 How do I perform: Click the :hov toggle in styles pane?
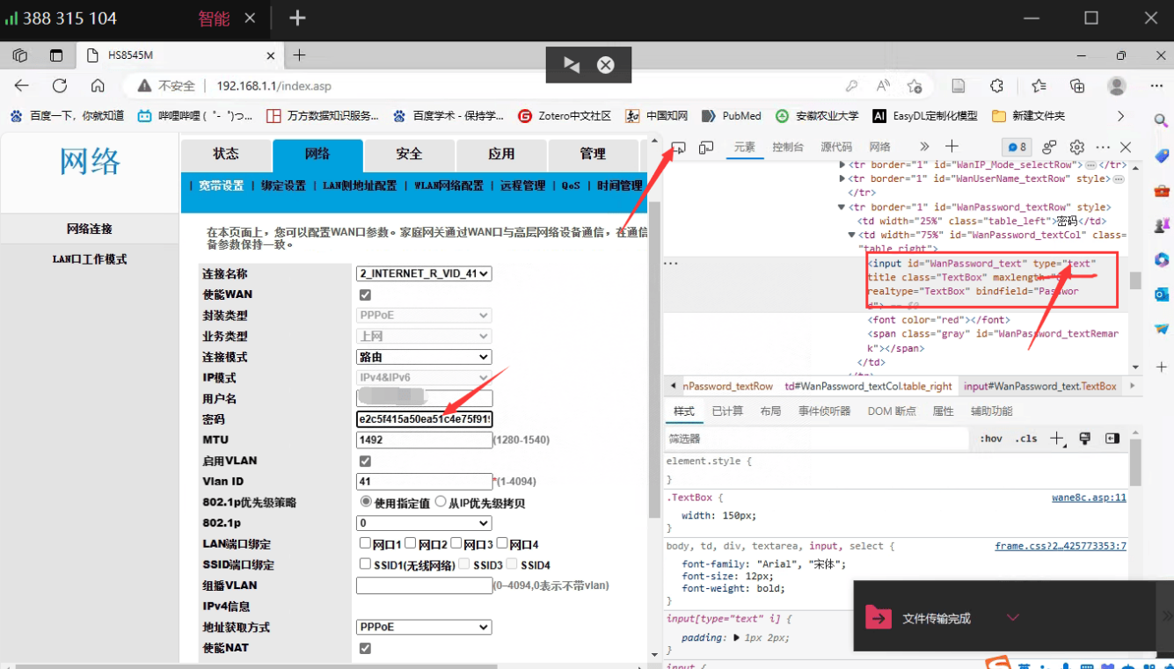[x=991, y=439]
